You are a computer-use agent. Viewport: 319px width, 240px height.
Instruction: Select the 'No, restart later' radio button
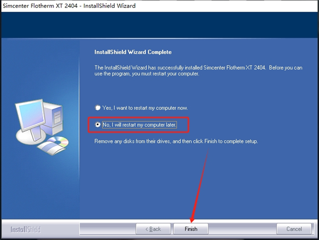98,124
